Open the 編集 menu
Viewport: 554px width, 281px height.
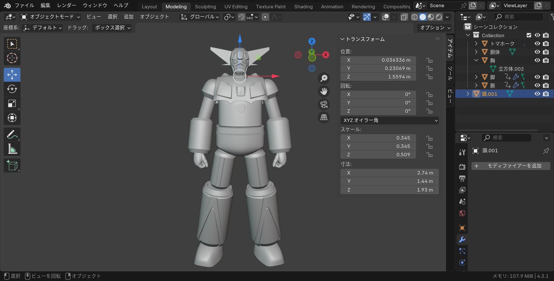pyautogui.click(x=46, y=6)
